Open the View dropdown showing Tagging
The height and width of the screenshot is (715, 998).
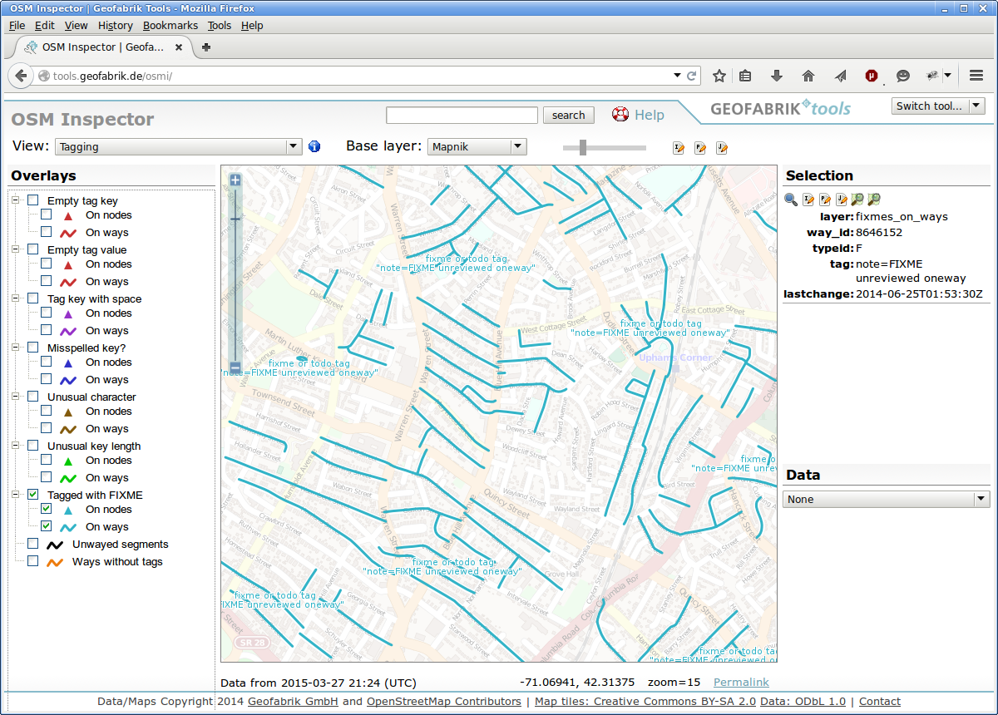[x=178, y=147]
